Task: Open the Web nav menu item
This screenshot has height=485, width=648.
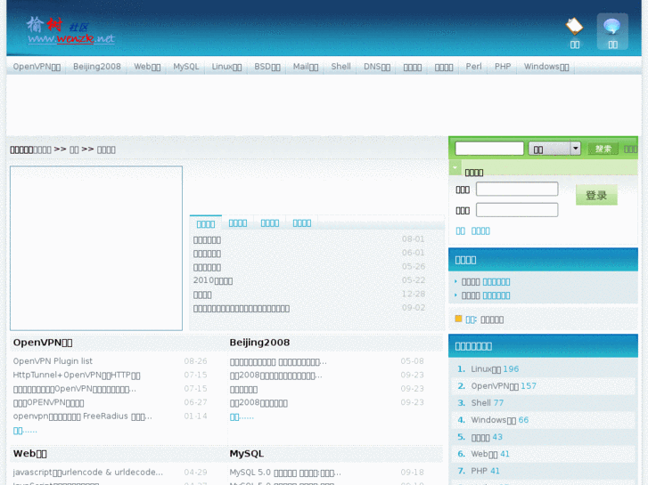Action: point(147,67)
